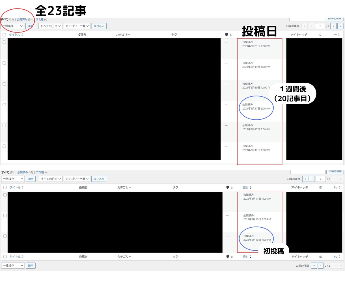The image size is (345, 287).
Task: Check the post dated 2023年8月17日 1:00 PM
Action: (x=4, y=146)
